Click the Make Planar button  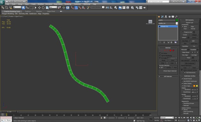point(186,52)
